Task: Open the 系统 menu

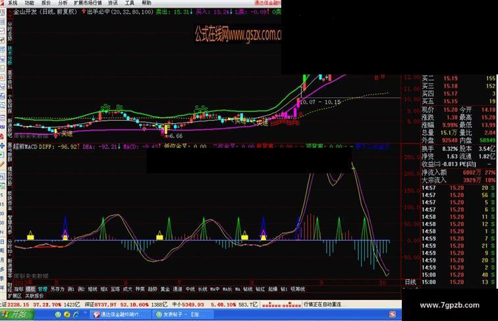Action: pyautogui.click(x=13, y=3)
